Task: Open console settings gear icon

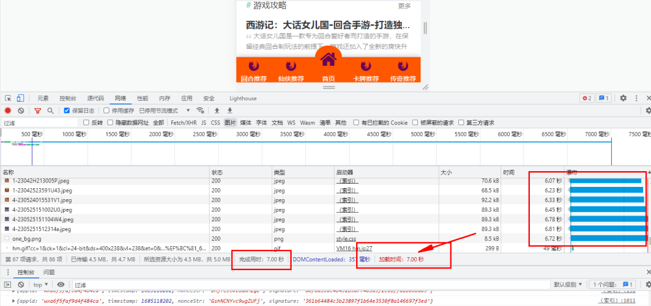Action: point(648,285)
